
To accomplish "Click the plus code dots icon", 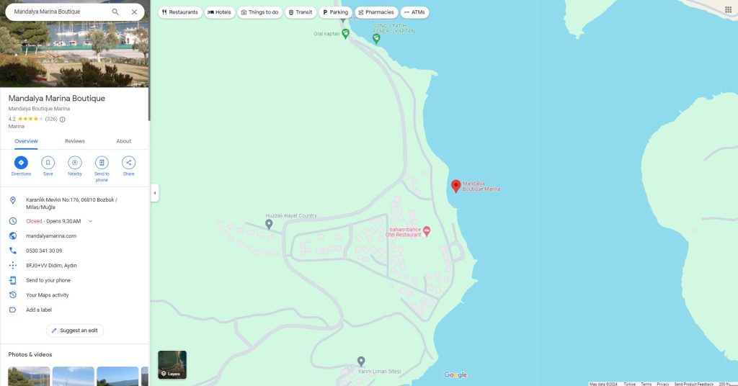I will pyautogui.click(x=13, y=266).
